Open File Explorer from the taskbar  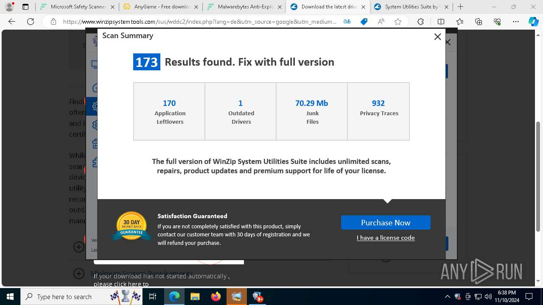pos(195,297)
